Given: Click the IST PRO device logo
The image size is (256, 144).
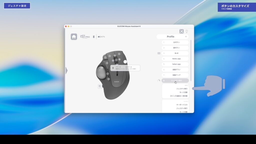Looking at the screenshot, I should click(85, 36).
